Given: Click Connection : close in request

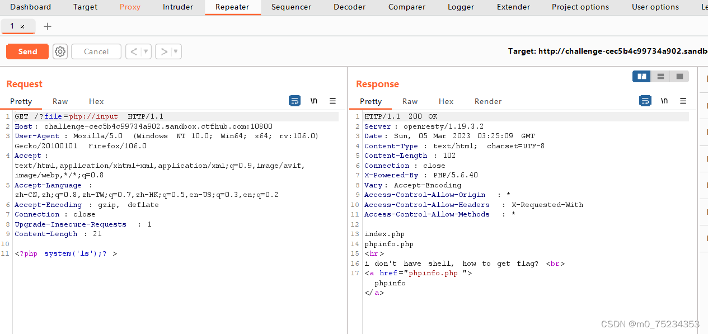Looking at the screenshot, I should pyautogui.click(x=55, y=214).
